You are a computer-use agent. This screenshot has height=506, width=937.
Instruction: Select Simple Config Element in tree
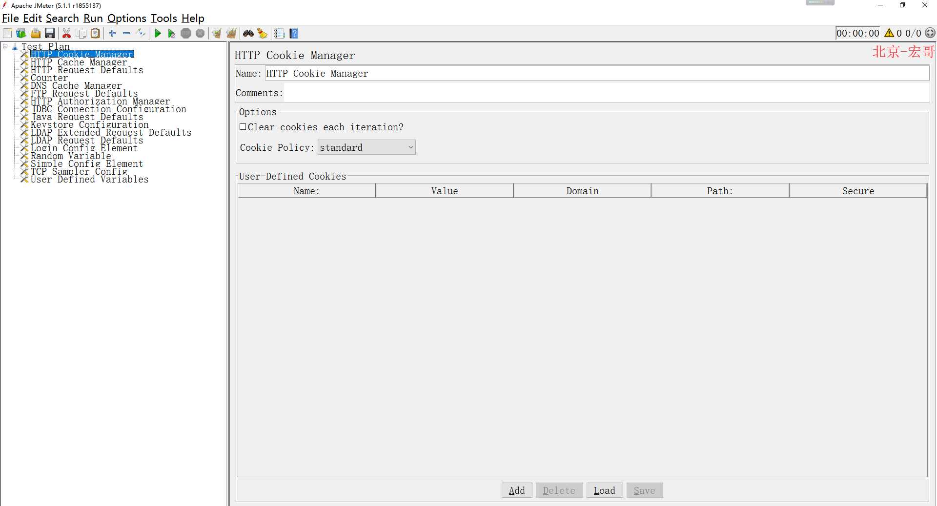coord(87,163)
